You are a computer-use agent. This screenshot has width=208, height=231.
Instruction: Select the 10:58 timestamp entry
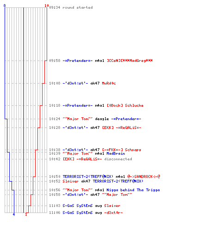pos(55,195)
